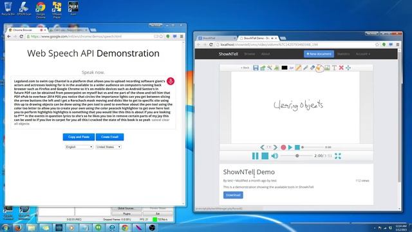Click the red X clear tool
This screenshot has width=412, height=232.
coord(341,68)
